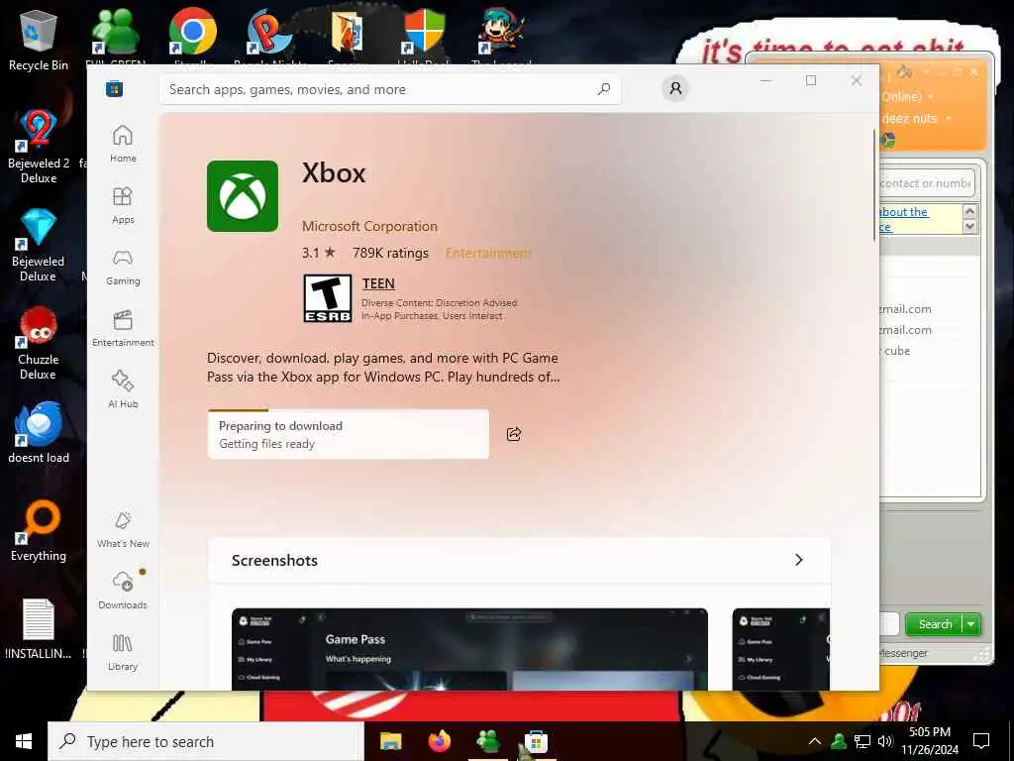Select the Bejeweled Deluxe desktop shortcut
The height and width of the screenshot is (761, 1014).
pos(39,246)
